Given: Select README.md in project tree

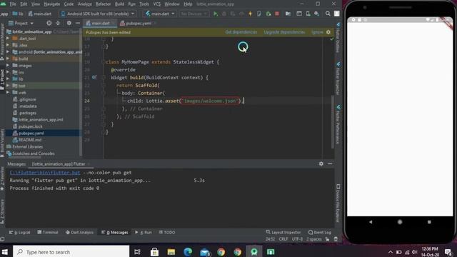Looking at the screenshot, I should [30, 140].
